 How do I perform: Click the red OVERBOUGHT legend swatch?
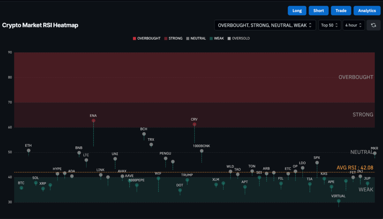click(134, 38)
